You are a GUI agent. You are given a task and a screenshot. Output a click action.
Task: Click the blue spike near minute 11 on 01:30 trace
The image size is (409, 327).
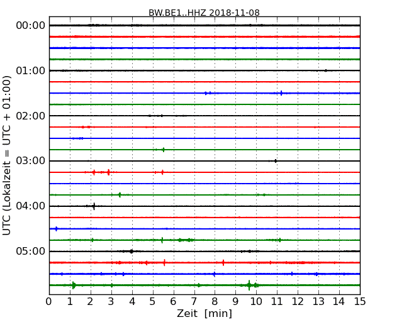point(281,93)
